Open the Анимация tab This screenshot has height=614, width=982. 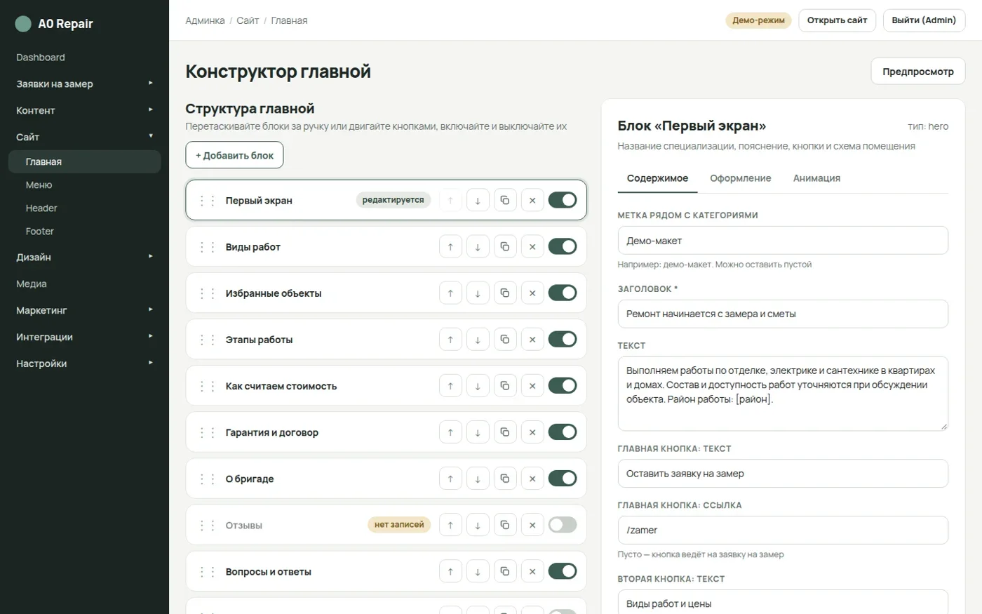[x=816, y=178]
